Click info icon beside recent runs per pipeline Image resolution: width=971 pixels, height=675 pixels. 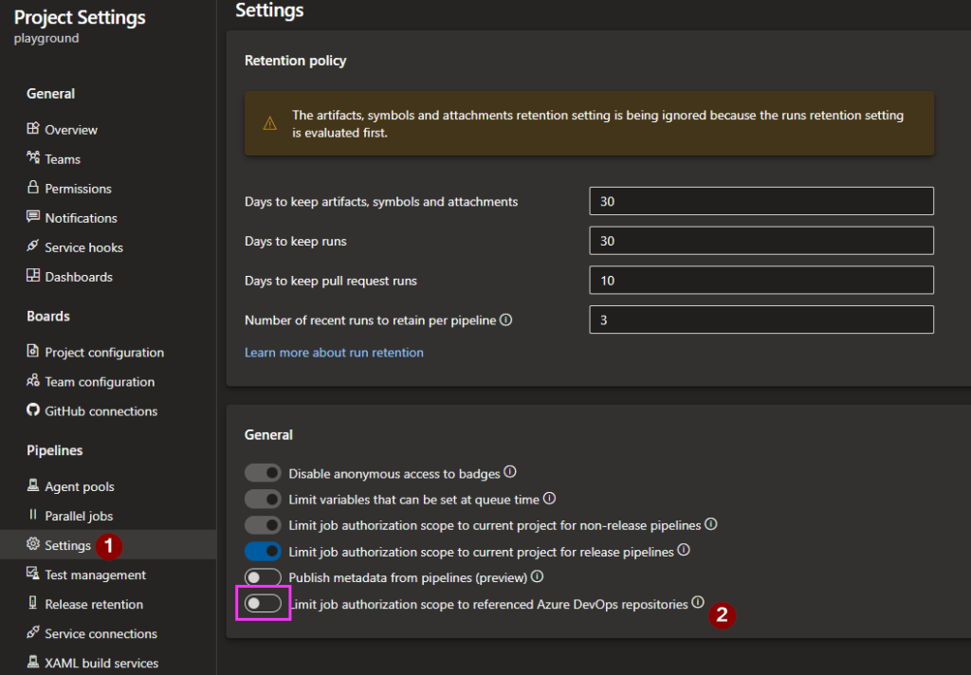(x=506, y=319)
